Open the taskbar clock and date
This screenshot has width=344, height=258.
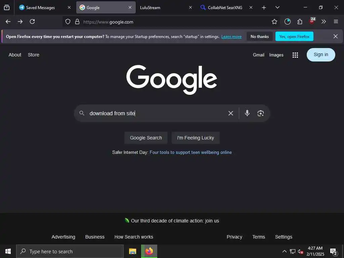(x=315, y=251)
